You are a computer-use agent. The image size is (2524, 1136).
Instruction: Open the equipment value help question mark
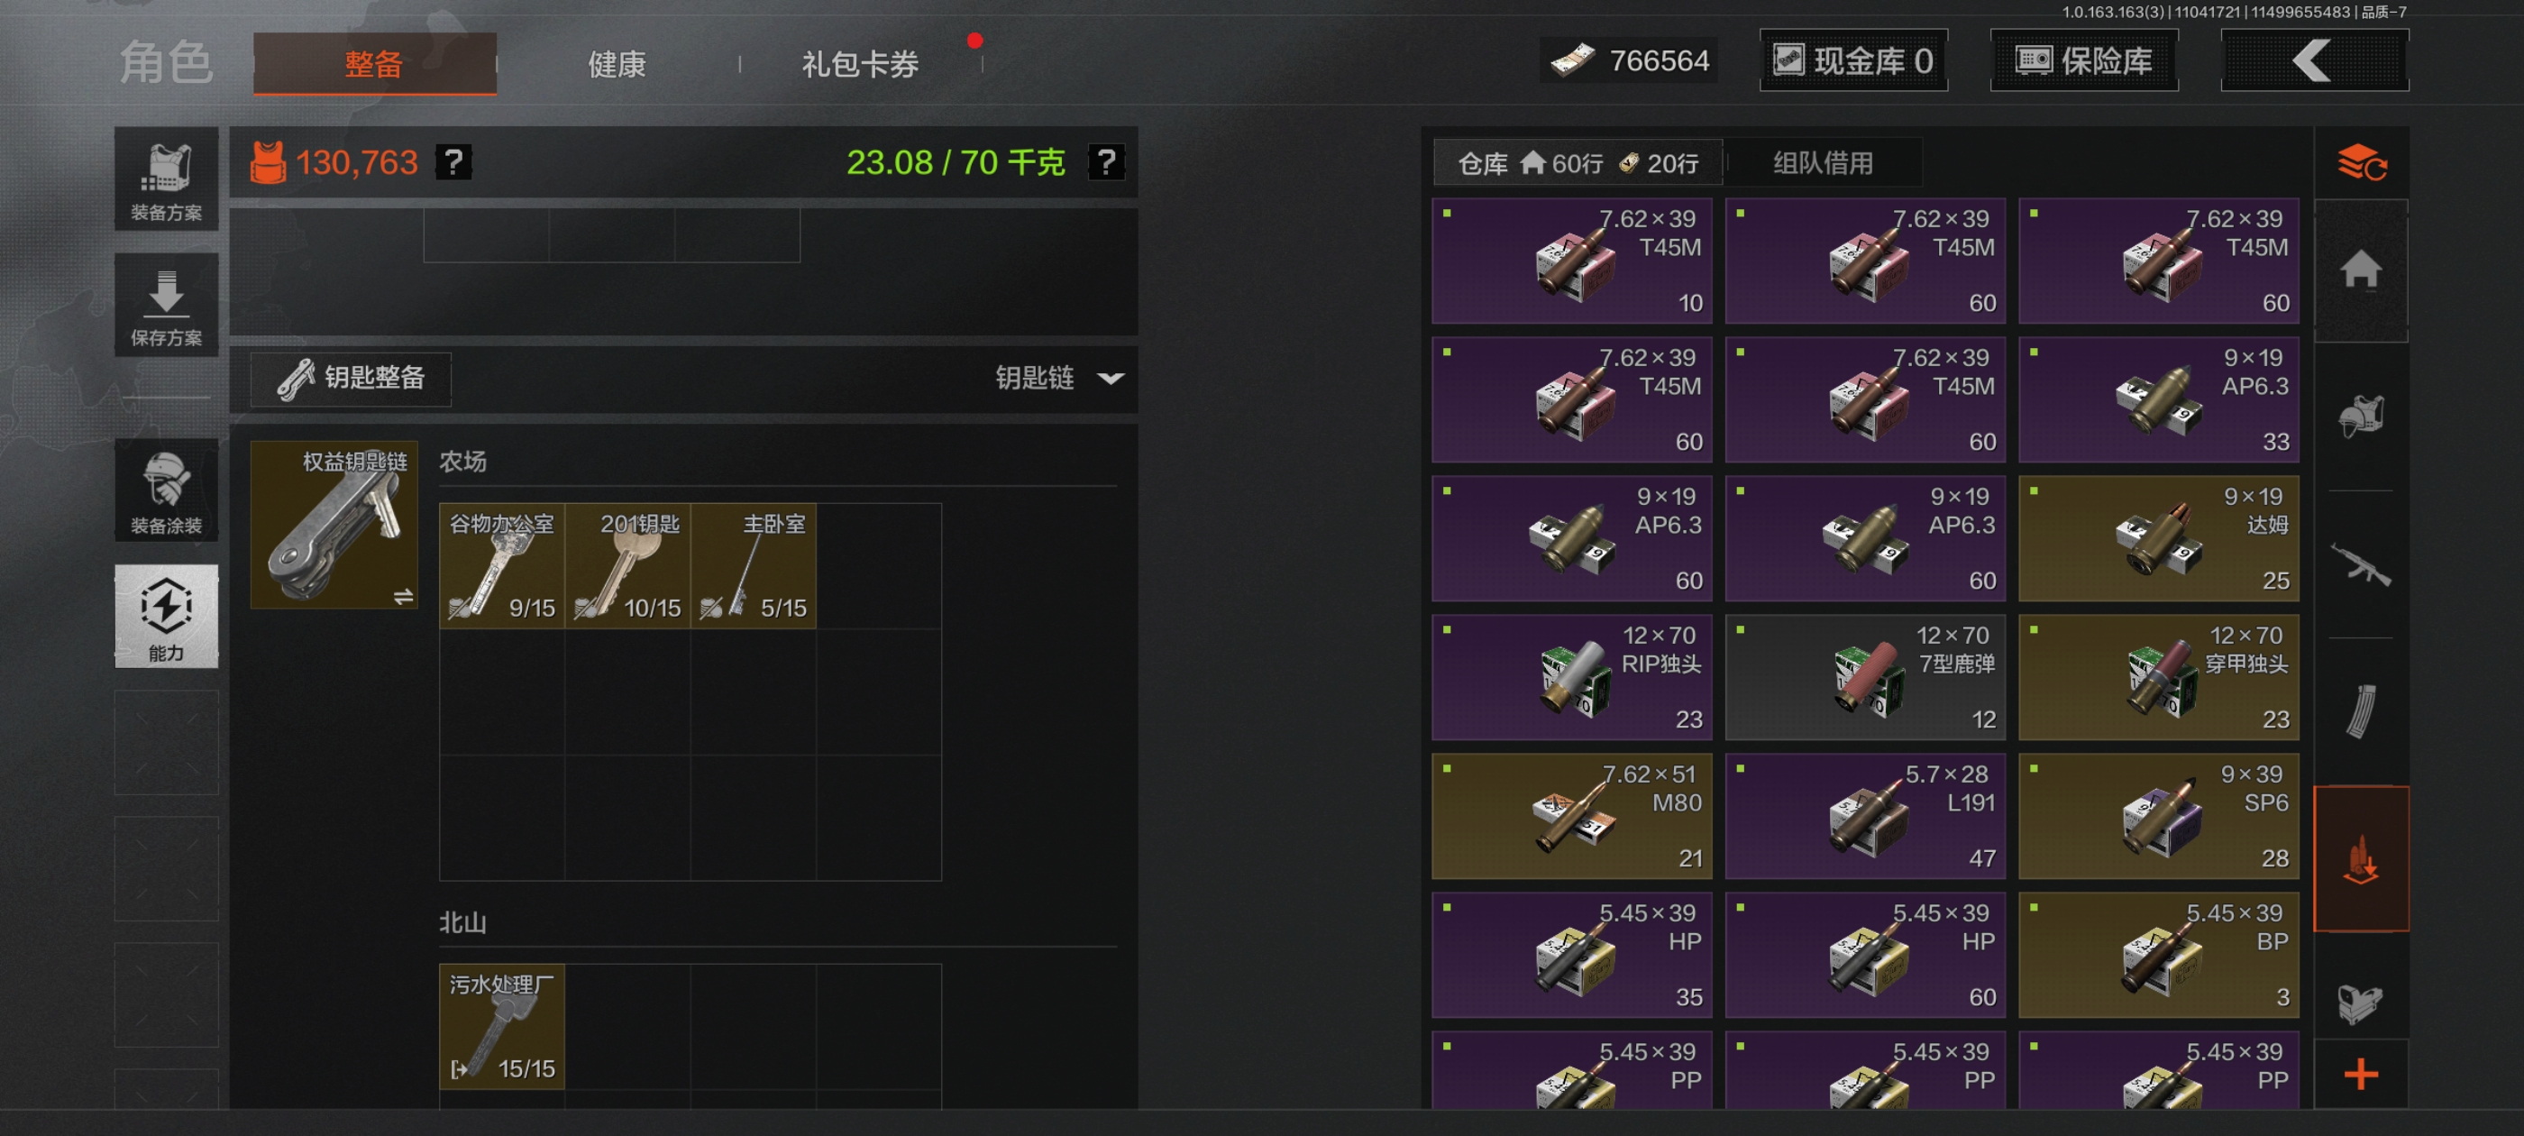click(x=453, y=161)
